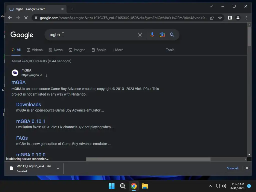Click Win11_English_x64 canceled download item

34,168
